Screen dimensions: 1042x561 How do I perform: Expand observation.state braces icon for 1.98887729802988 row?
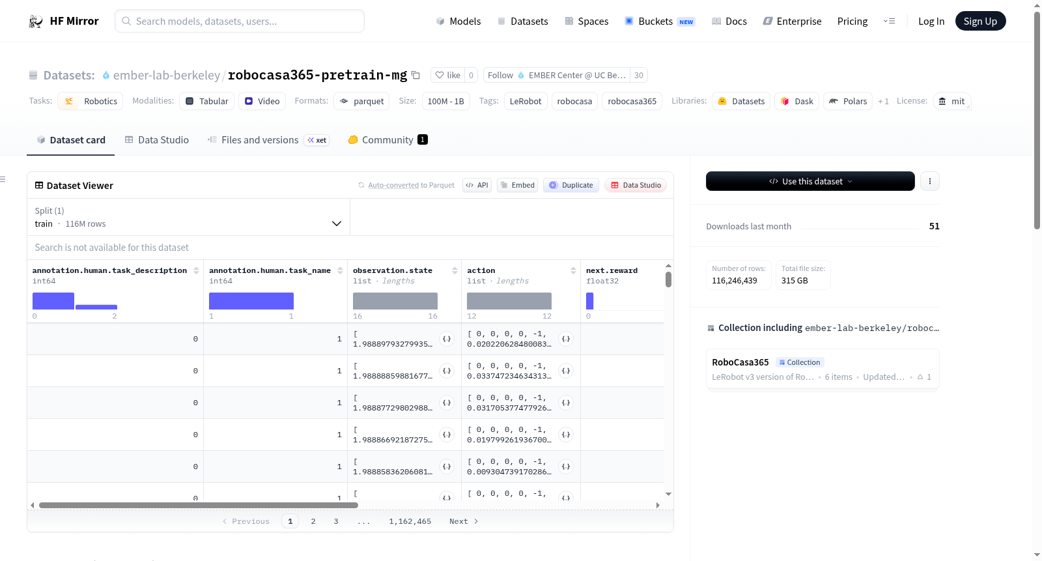coord(447,403)
